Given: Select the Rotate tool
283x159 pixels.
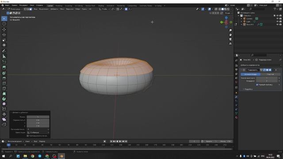Looking at the screenshot, I should click(4, 34).
